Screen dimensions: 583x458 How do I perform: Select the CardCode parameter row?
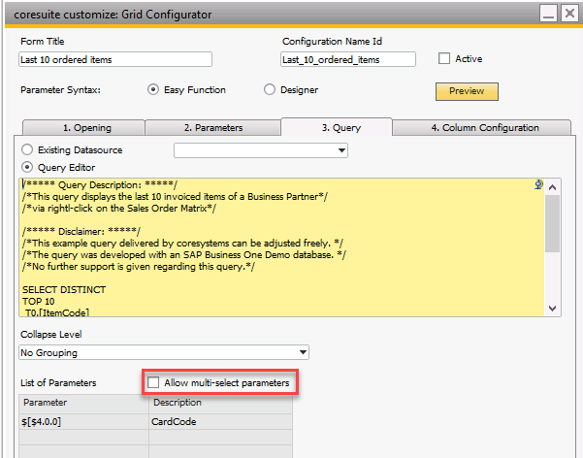tap(156, 421)
